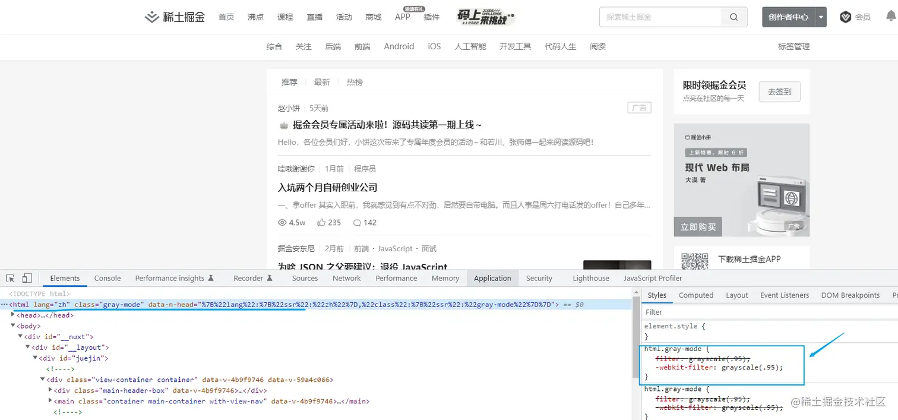Collapse the div id __nuxt node
The width and height of the screenshot is (898, 420).
pyautogui.click(x=21, y=336)
